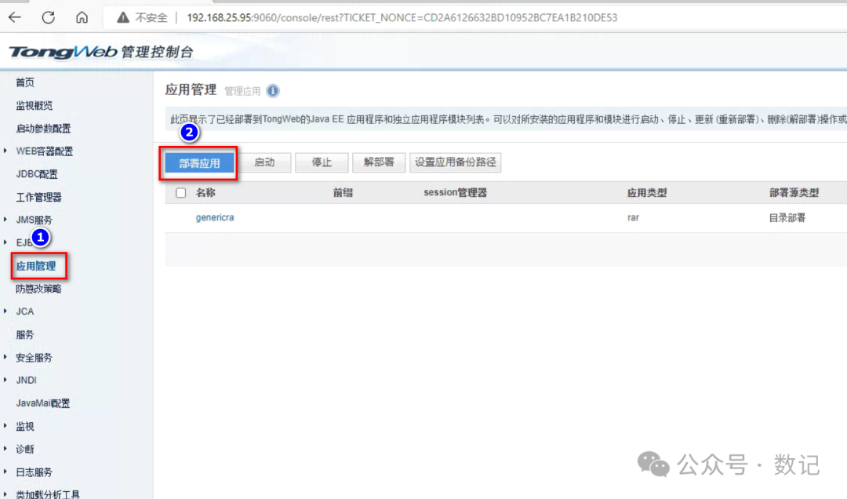Click the JCA sidebar label
Screen dimensions: 847x499
pos(25,311)
